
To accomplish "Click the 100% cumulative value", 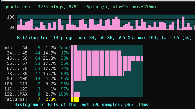I will (x=63, y=94).
